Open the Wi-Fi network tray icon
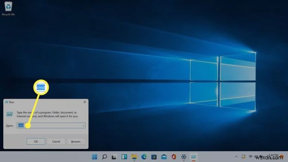The image size is (288, 162). (x=250, y=157)
